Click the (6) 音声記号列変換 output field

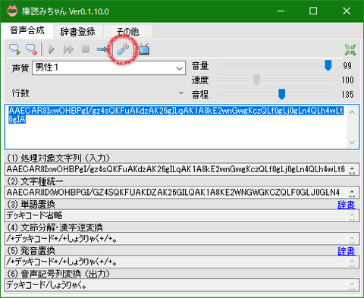pos(182,285)
